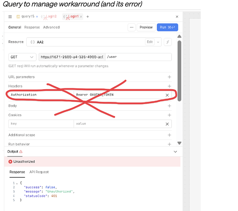Open the GET method dropdown
The width and height of the screenshot is (238, 211).
pos(22,57)
